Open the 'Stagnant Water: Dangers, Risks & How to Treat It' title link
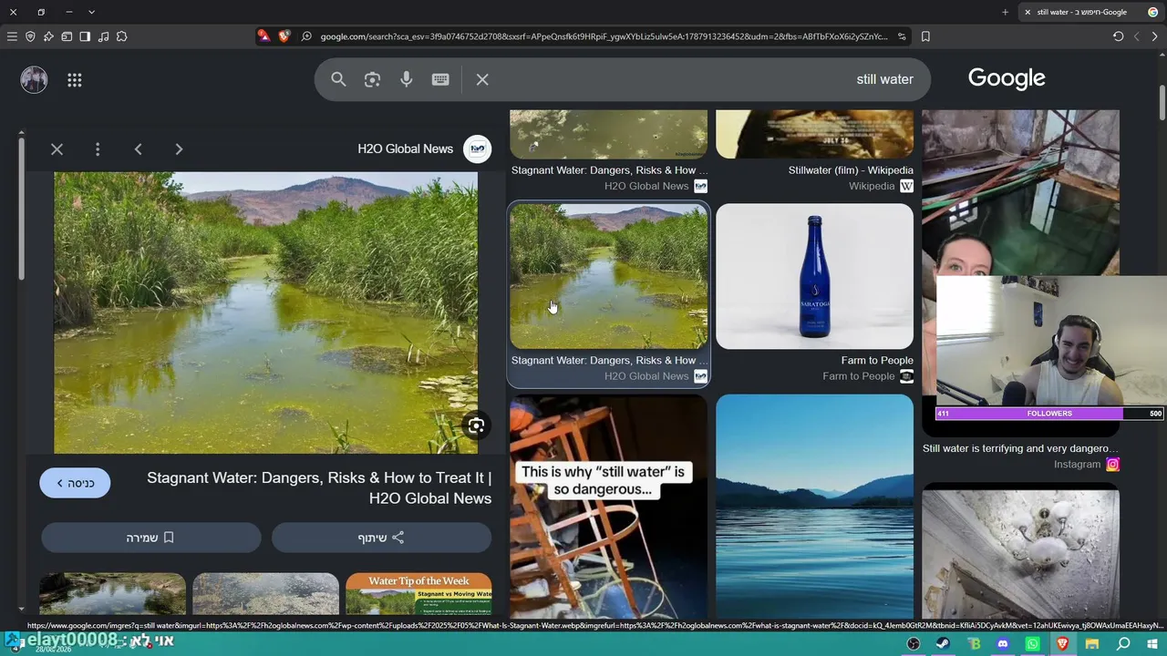The width and height of the screenshot is (1167, 656). pos(319,487)
